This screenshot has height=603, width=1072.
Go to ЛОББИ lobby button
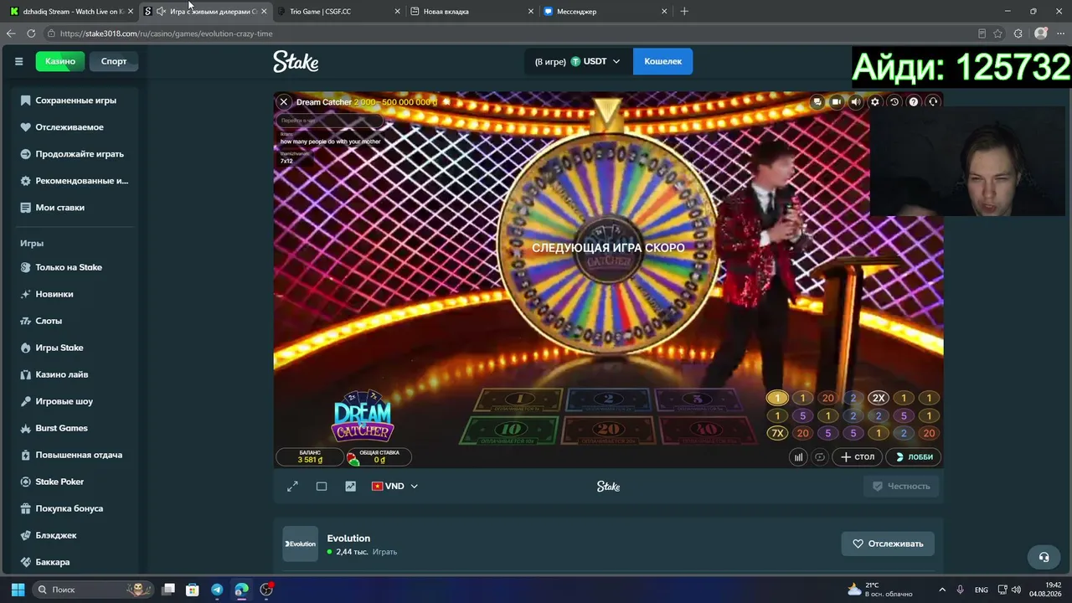(914, 456)
